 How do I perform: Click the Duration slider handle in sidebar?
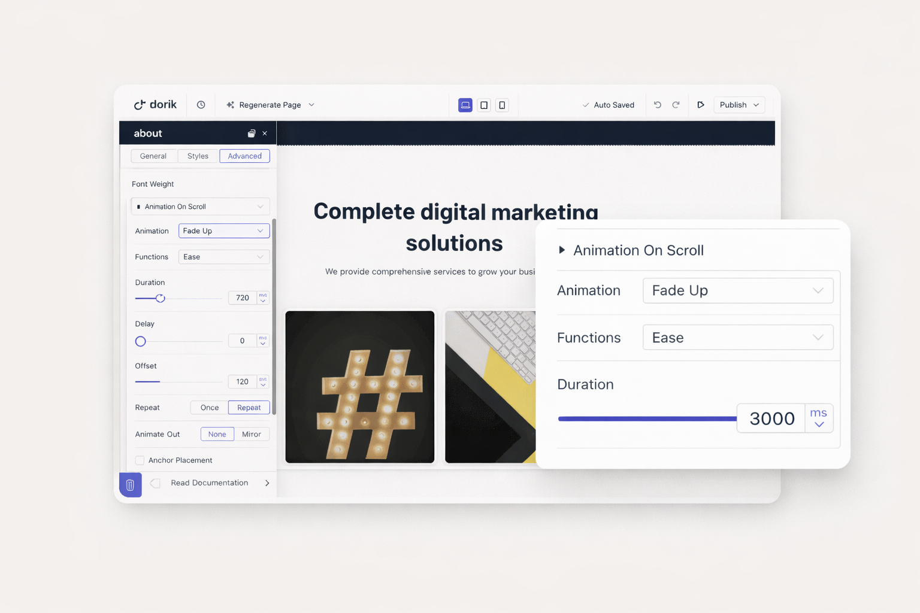[160, 298]
